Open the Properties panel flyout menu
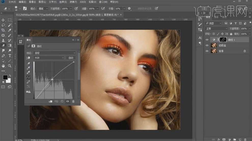Image resolution: width=252 pixels, height=141 pixels. pos(78,40)
